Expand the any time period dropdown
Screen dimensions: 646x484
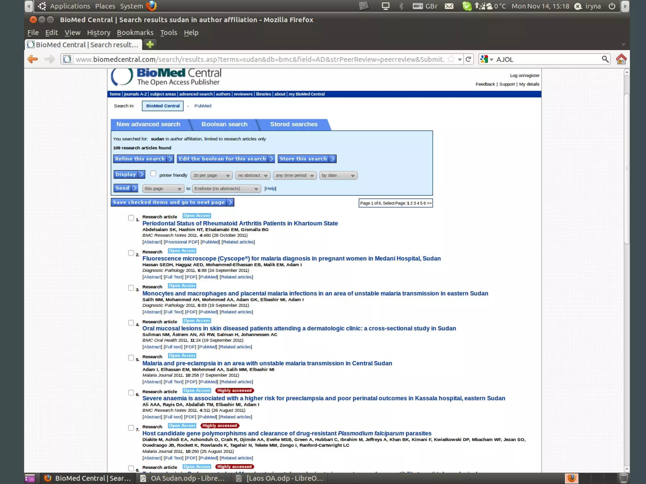tap(294, 176)
